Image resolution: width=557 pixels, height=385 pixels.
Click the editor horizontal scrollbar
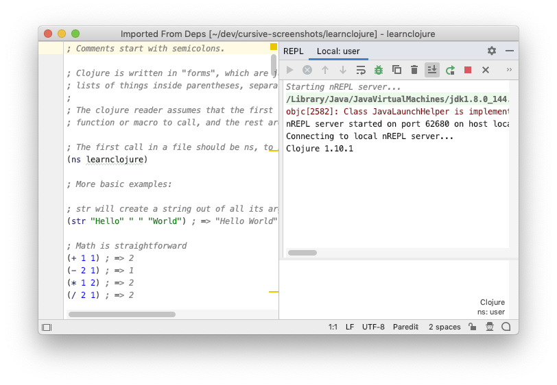coord(122,314)
